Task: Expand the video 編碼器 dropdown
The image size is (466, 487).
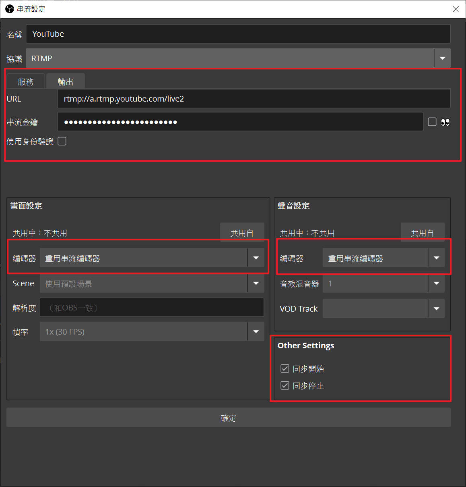Action: (256, 258)
